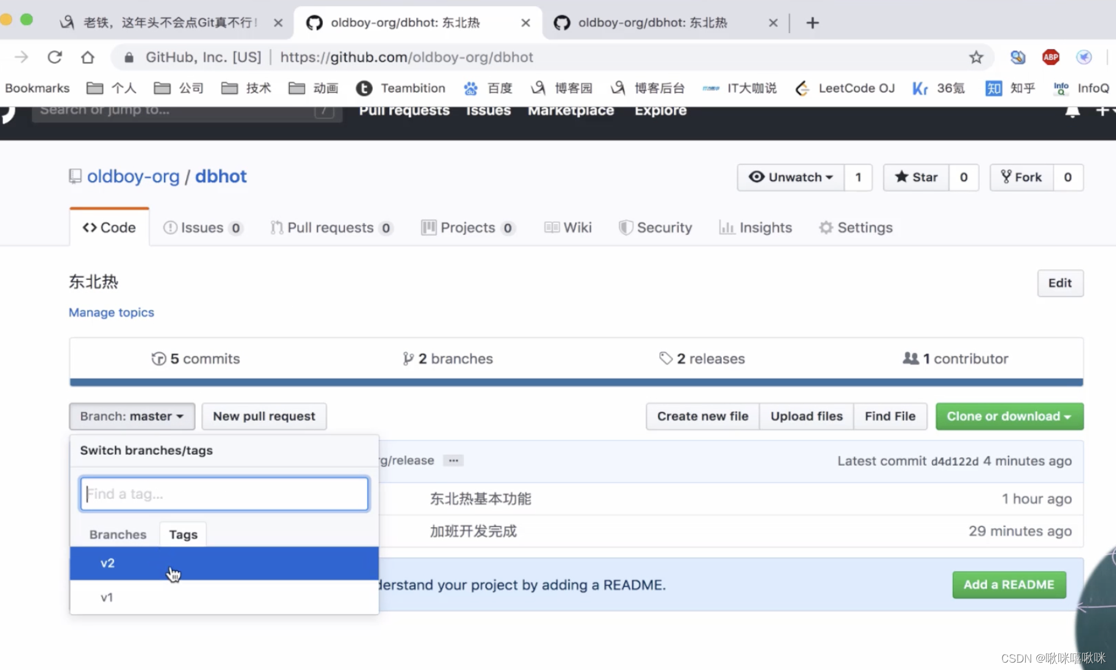
Task: Reload the page with the refresh icon
Action: click(x=55, y=57)
